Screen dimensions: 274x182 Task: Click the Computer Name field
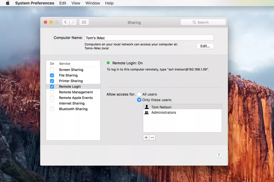149,38
